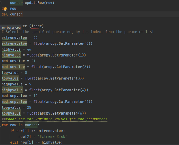Click 'float(arcpy.GetParameter(2))' expression
The image size is (179, 145).
61,67
